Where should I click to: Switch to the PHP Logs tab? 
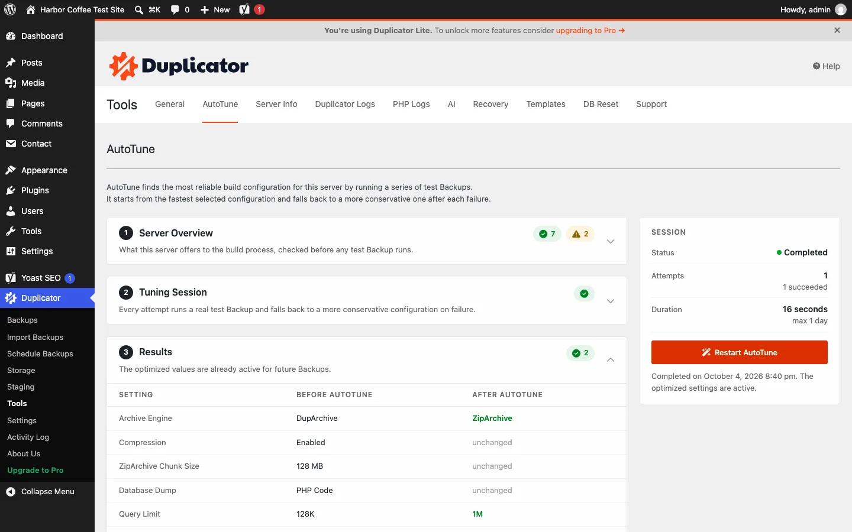[411, 104]
